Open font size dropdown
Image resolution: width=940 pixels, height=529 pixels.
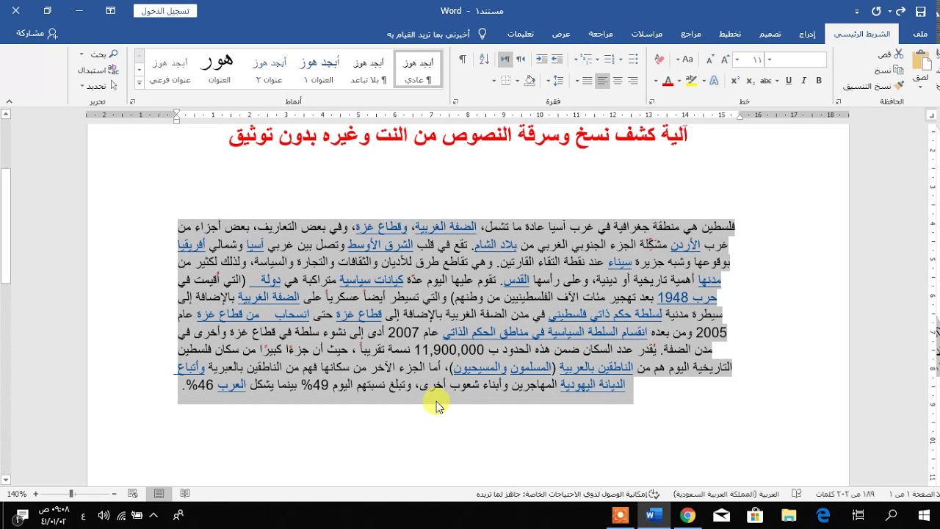click(739, 60)
